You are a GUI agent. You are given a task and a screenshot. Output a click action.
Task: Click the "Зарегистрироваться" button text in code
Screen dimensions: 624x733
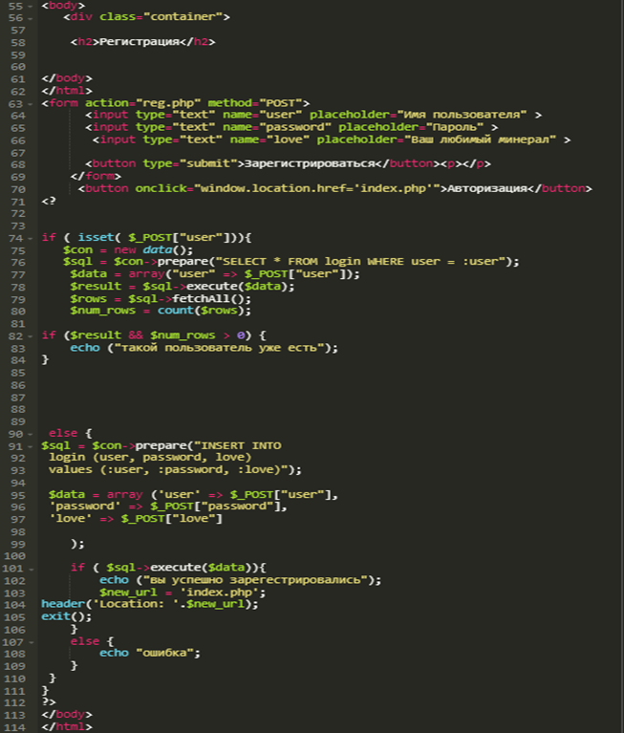310,163
